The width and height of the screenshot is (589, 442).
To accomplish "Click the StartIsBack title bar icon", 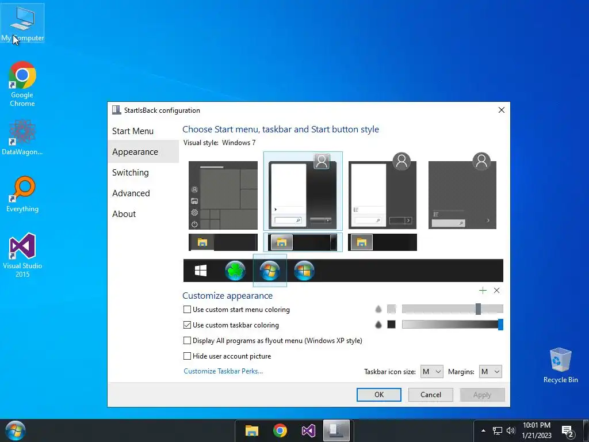I will point(116,110).
